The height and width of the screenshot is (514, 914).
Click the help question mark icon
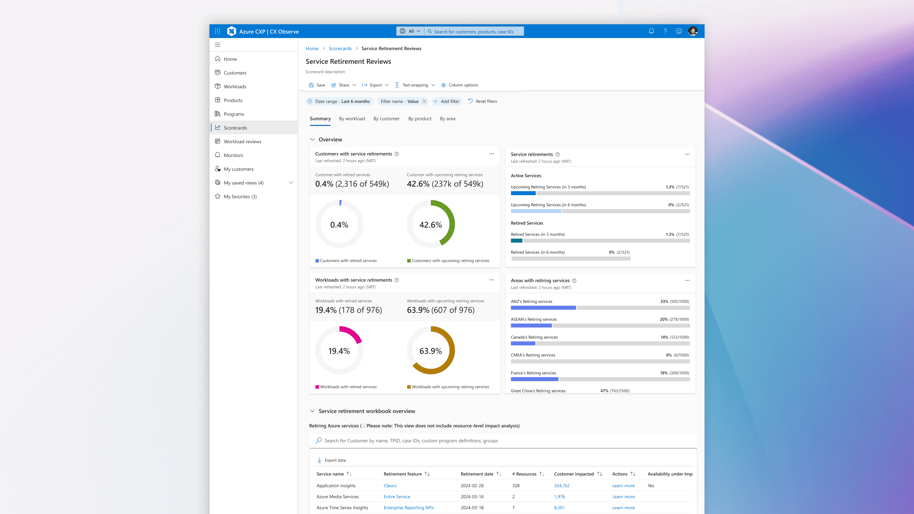coord(665,31)
